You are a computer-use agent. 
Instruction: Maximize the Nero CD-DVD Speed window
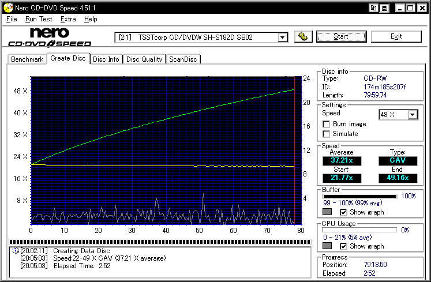click(411, 8)
